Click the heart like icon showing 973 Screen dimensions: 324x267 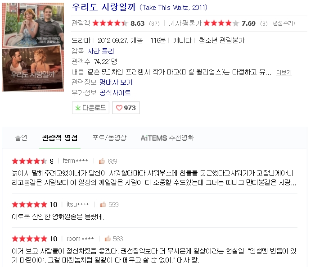pos(119,108)
